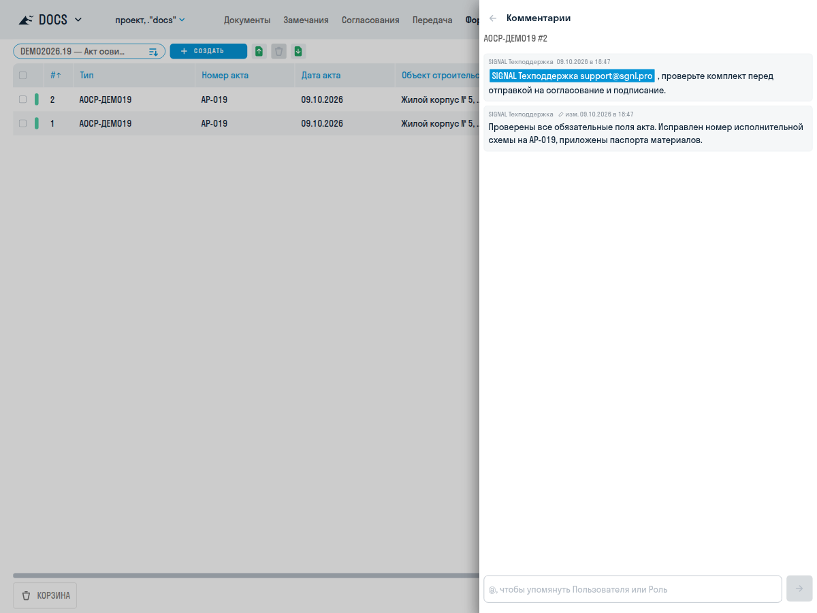Image resolution: width=817 pixels, height=613 pixels.
Task: Switch to the Замечания tab
Action: click(x=306, y=20)
